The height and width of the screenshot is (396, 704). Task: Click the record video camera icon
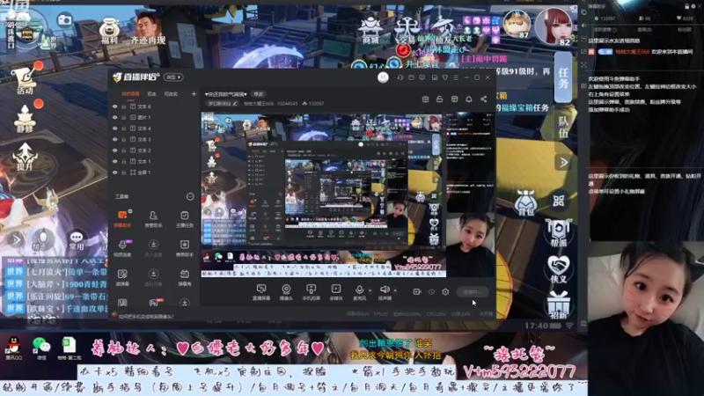[x=416, y=292]
